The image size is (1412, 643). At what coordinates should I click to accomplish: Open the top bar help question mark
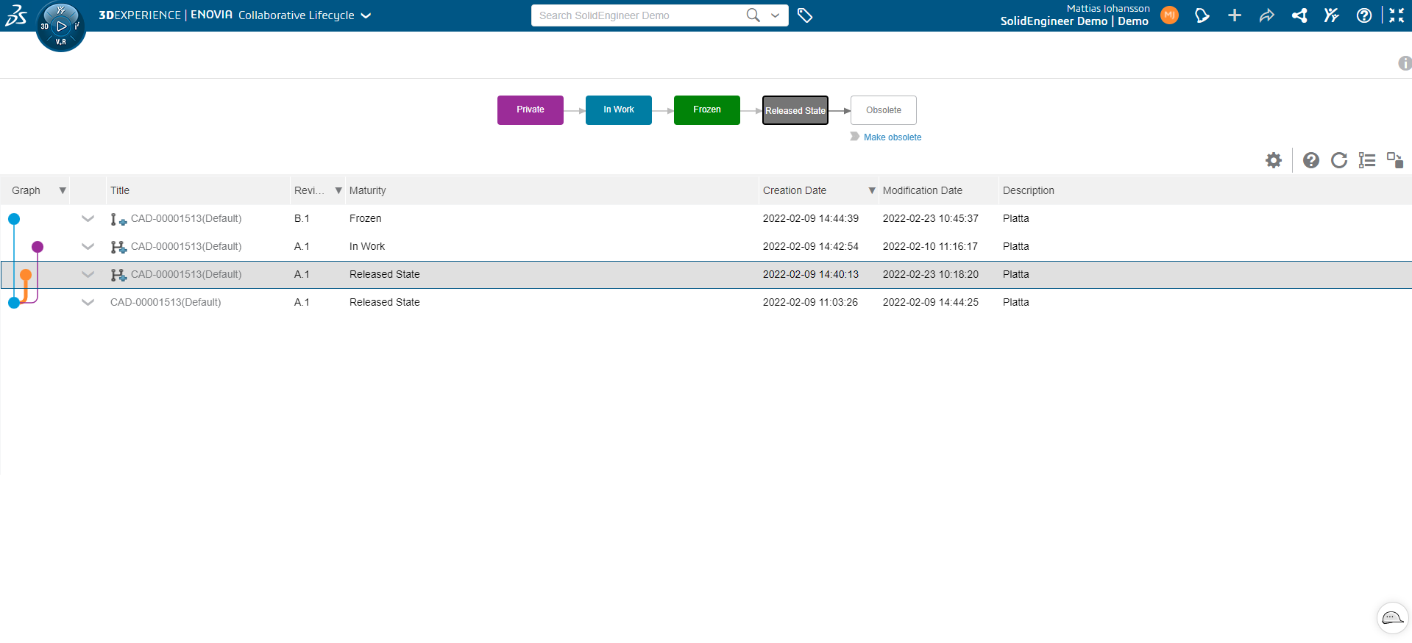1363,15
